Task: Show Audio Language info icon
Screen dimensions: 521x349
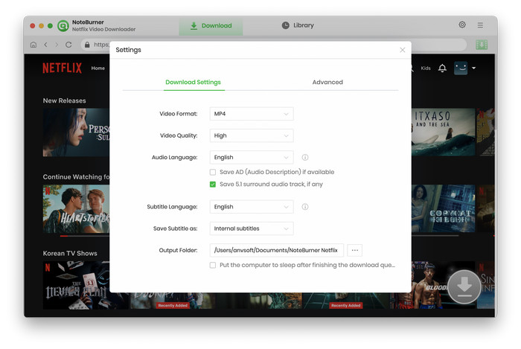Action: click(305, 158)
